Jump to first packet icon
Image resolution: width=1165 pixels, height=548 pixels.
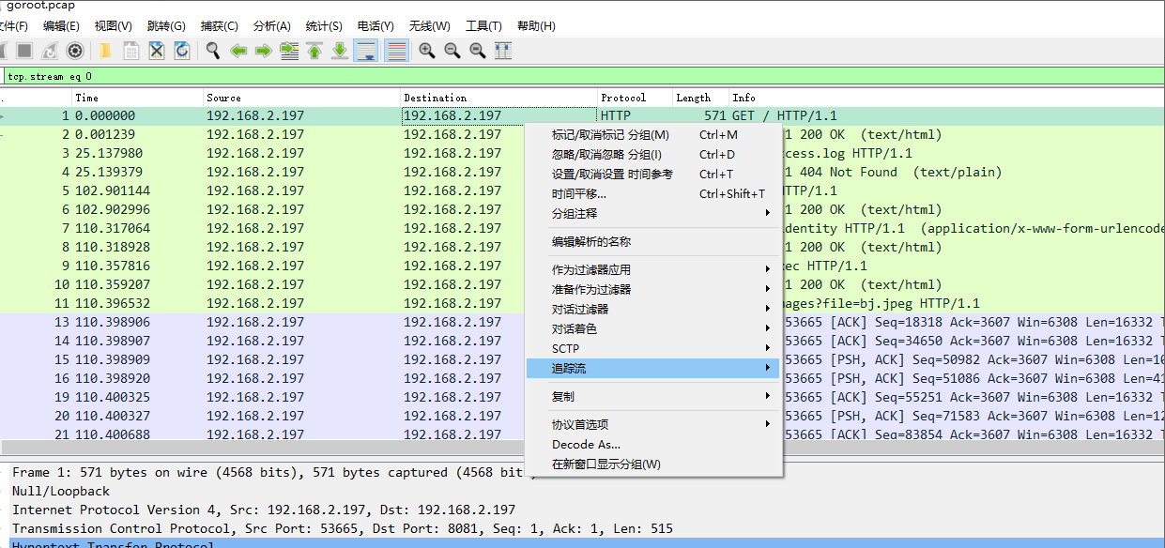point(314,51)
